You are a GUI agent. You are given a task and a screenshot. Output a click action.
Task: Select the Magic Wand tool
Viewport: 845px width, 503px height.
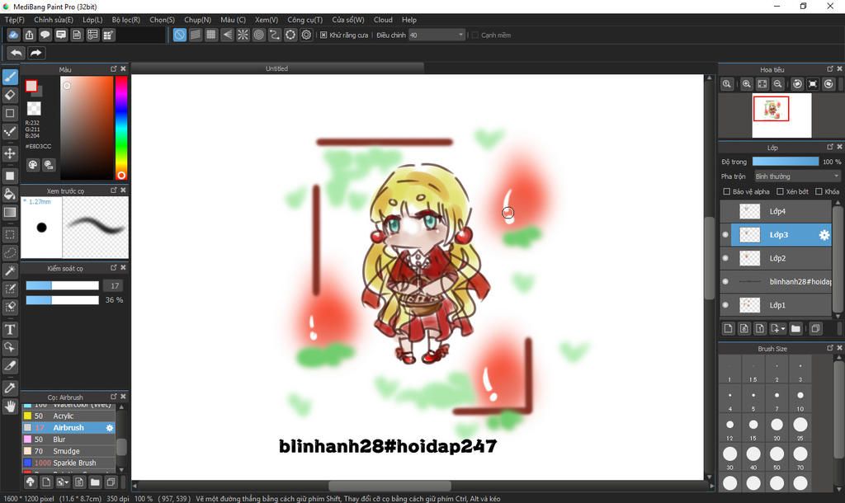[x=10, y=270]
